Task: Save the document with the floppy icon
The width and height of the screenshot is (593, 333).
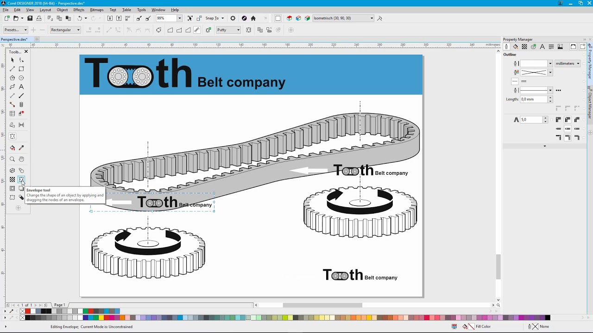Action: (x=30, y=18)
